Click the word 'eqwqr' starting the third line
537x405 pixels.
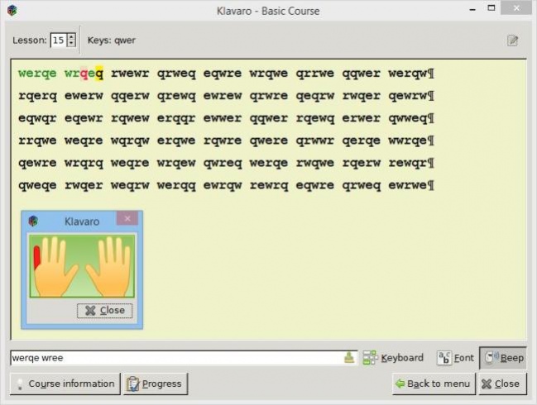tap(37, 118)
